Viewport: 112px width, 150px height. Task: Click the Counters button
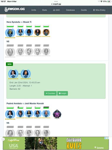[50, 93]
